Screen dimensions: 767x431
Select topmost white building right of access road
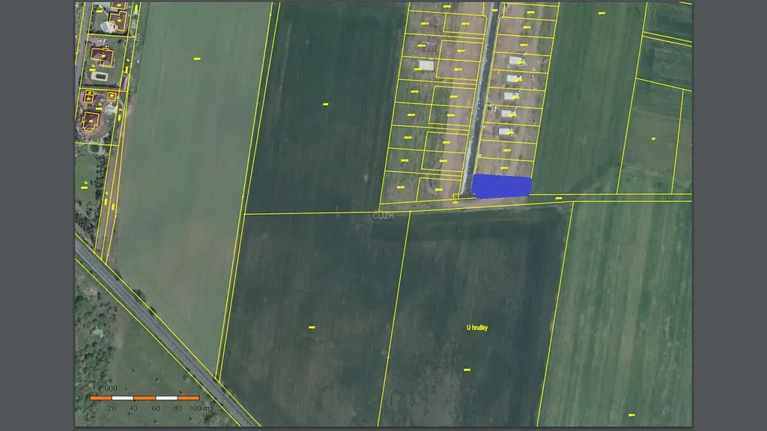515,61
